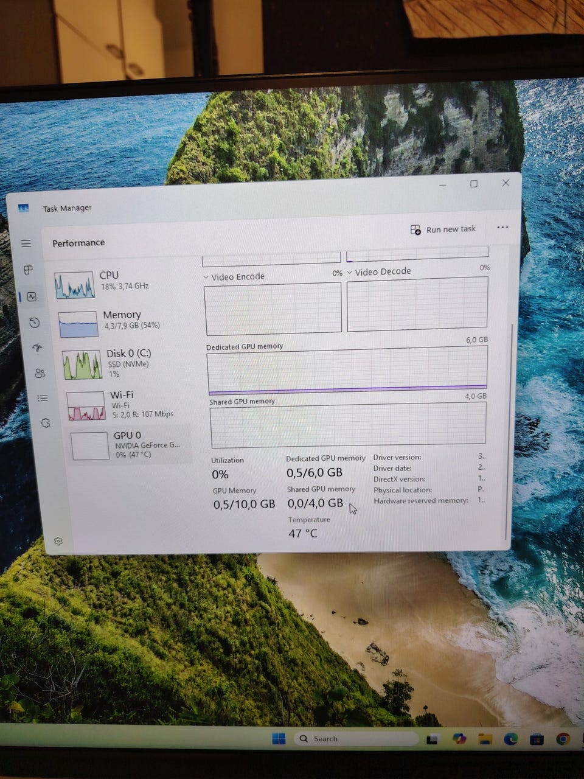Select the Wi-Fi throughput thumbnail graph
This screenshot has height=779, width=584.
(86, 406)
